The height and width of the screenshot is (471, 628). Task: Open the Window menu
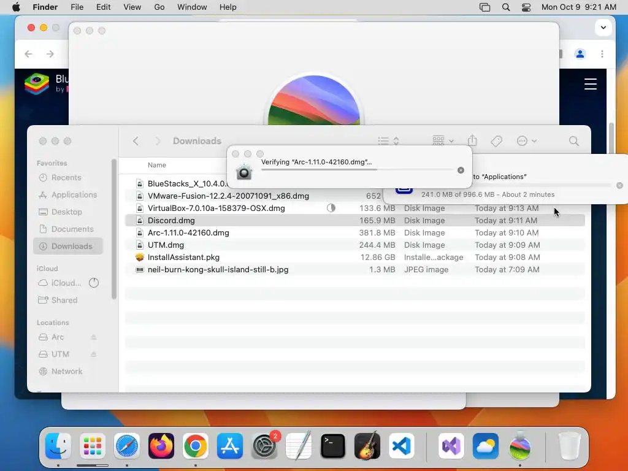coord(192,7)
